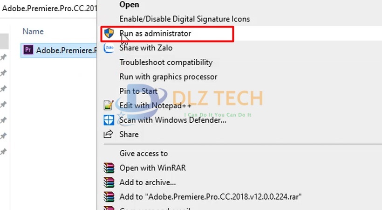This screenshot has height=210, width=382.
Task: Expand the Give access to submenu
Action: point(143,154)
